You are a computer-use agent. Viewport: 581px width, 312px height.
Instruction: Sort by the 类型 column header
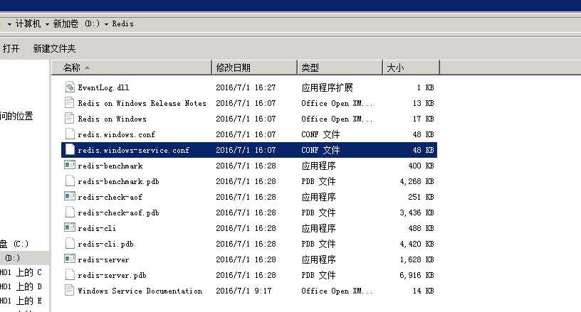coord(340,68)
